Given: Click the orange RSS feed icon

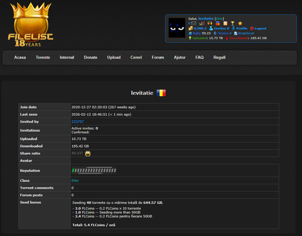Looking at the screenshot, I should coord(225,24).
